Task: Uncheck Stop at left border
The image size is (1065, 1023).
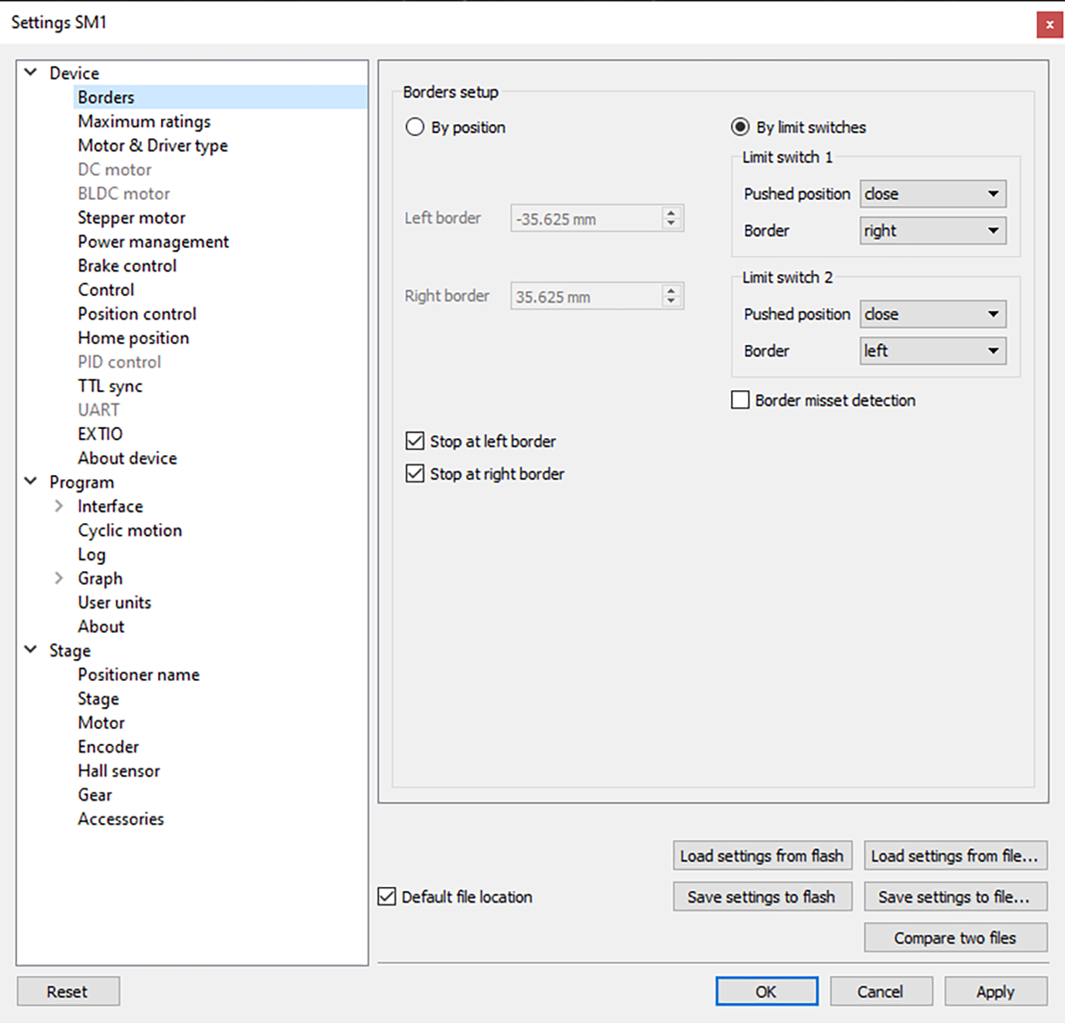Action: [414, 440]
